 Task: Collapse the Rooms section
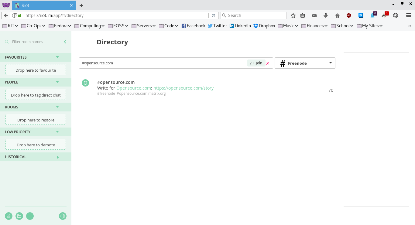pyautogui.click(x=57, y=107)
